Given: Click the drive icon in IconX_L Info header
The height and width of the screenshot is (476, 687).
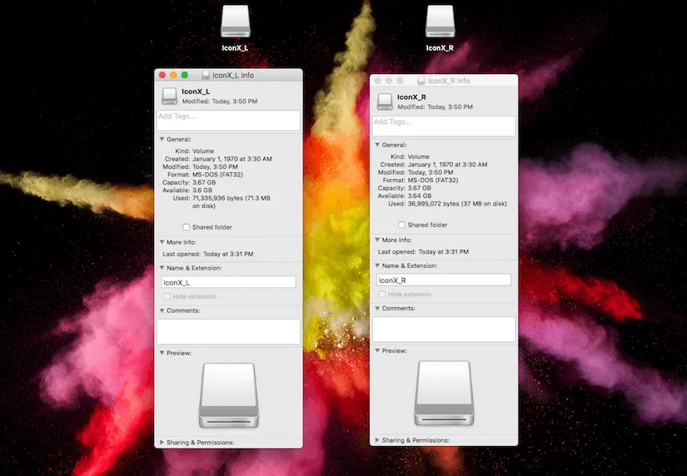Looking at the screenshot, I should [x=169, y=96].
